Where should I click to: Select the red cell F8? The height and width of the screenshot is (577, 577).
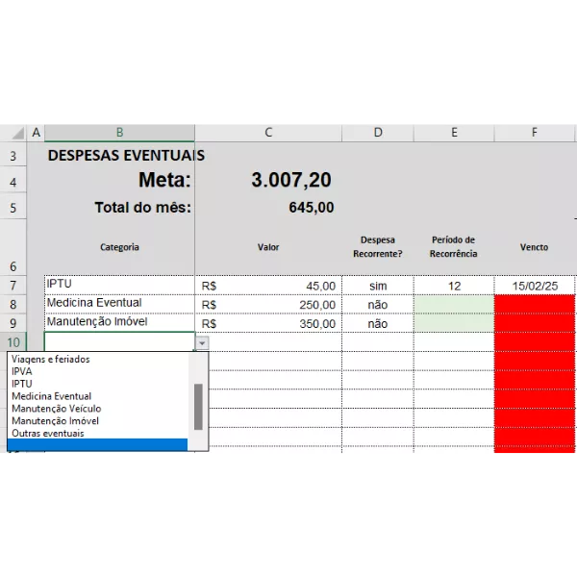click(x=535, y=304)
